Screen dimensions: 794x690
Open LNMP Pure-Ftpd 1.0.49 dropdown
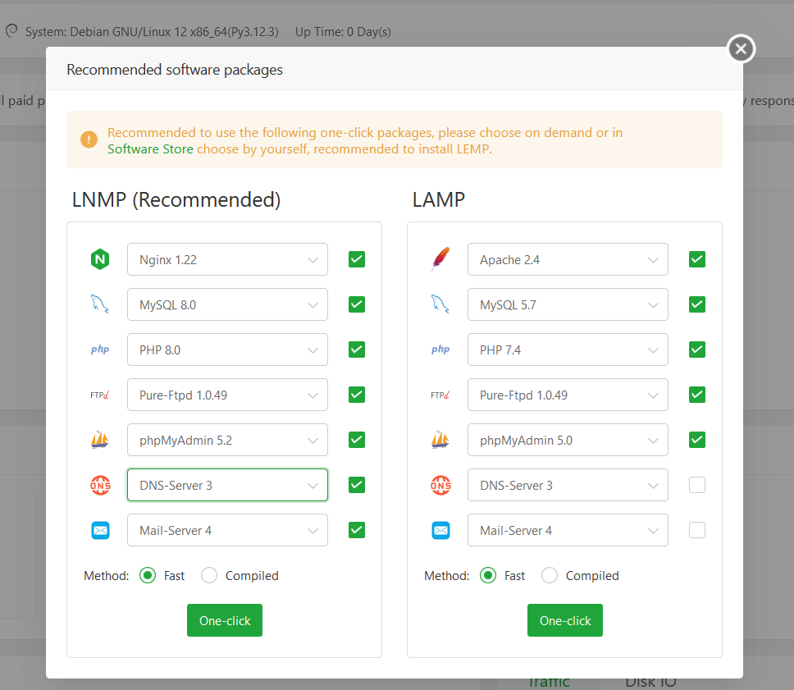[227, 395]
